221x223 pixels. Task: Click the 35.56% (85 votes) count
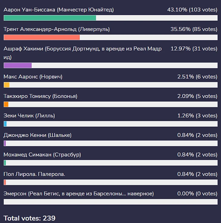coord(194,29)
